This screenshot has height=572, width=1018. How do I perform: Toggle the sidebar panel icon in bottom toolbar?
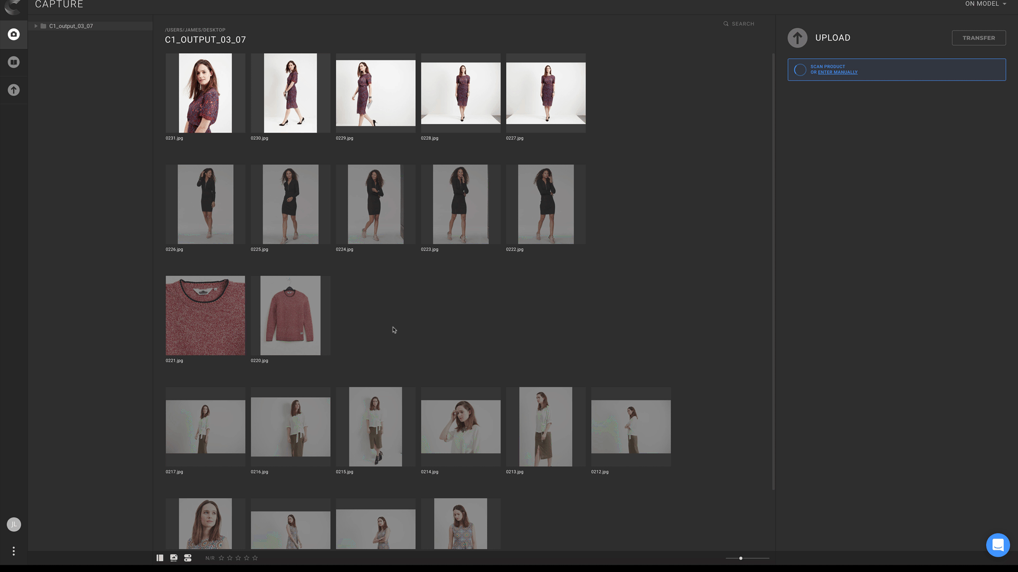click(x=160, y=558)
